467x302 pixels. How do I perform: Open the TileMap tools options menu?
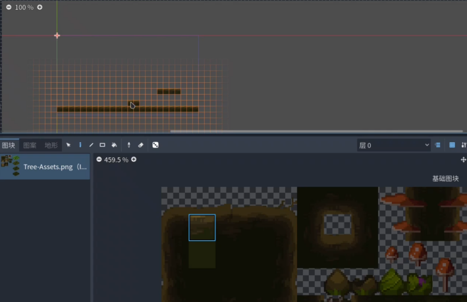(x=464, y=145)
